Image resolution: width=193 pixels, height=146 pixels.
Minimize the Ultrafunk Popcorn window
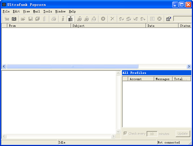point(175,5)
